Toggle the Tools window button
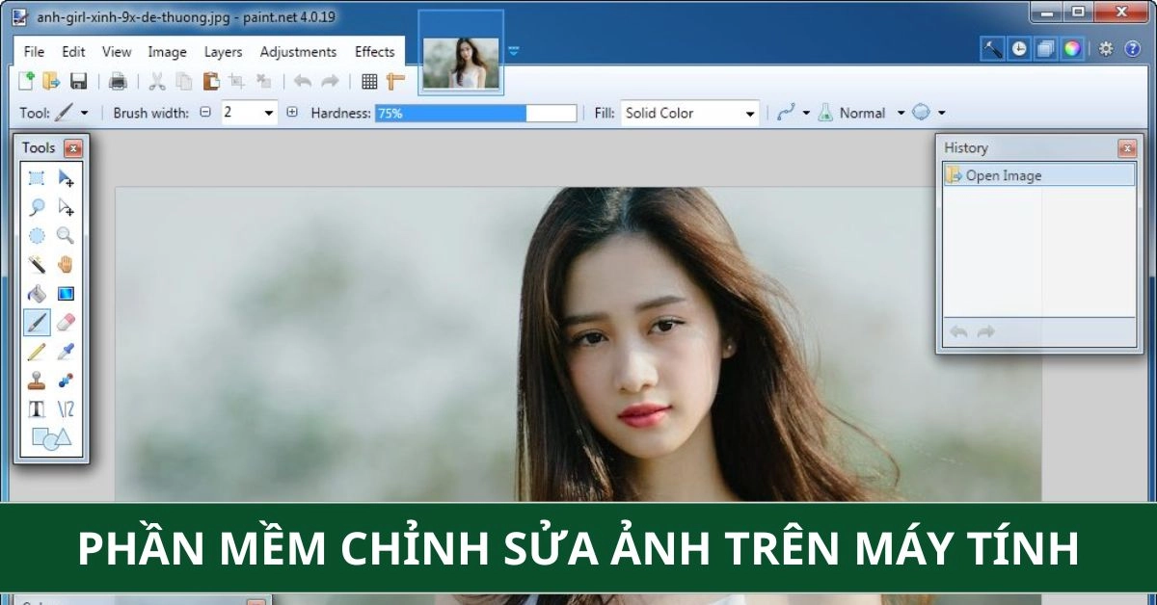The width and height of the screenshot is (1157, 605). pos(993,48)
